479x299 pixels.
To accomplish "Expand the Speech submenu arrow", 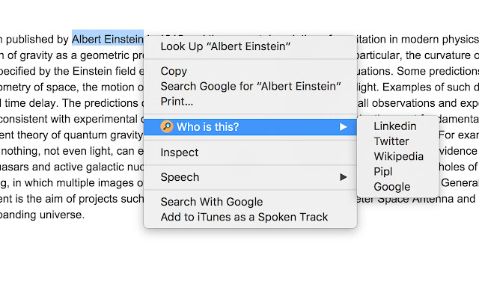I will point(344,177).
